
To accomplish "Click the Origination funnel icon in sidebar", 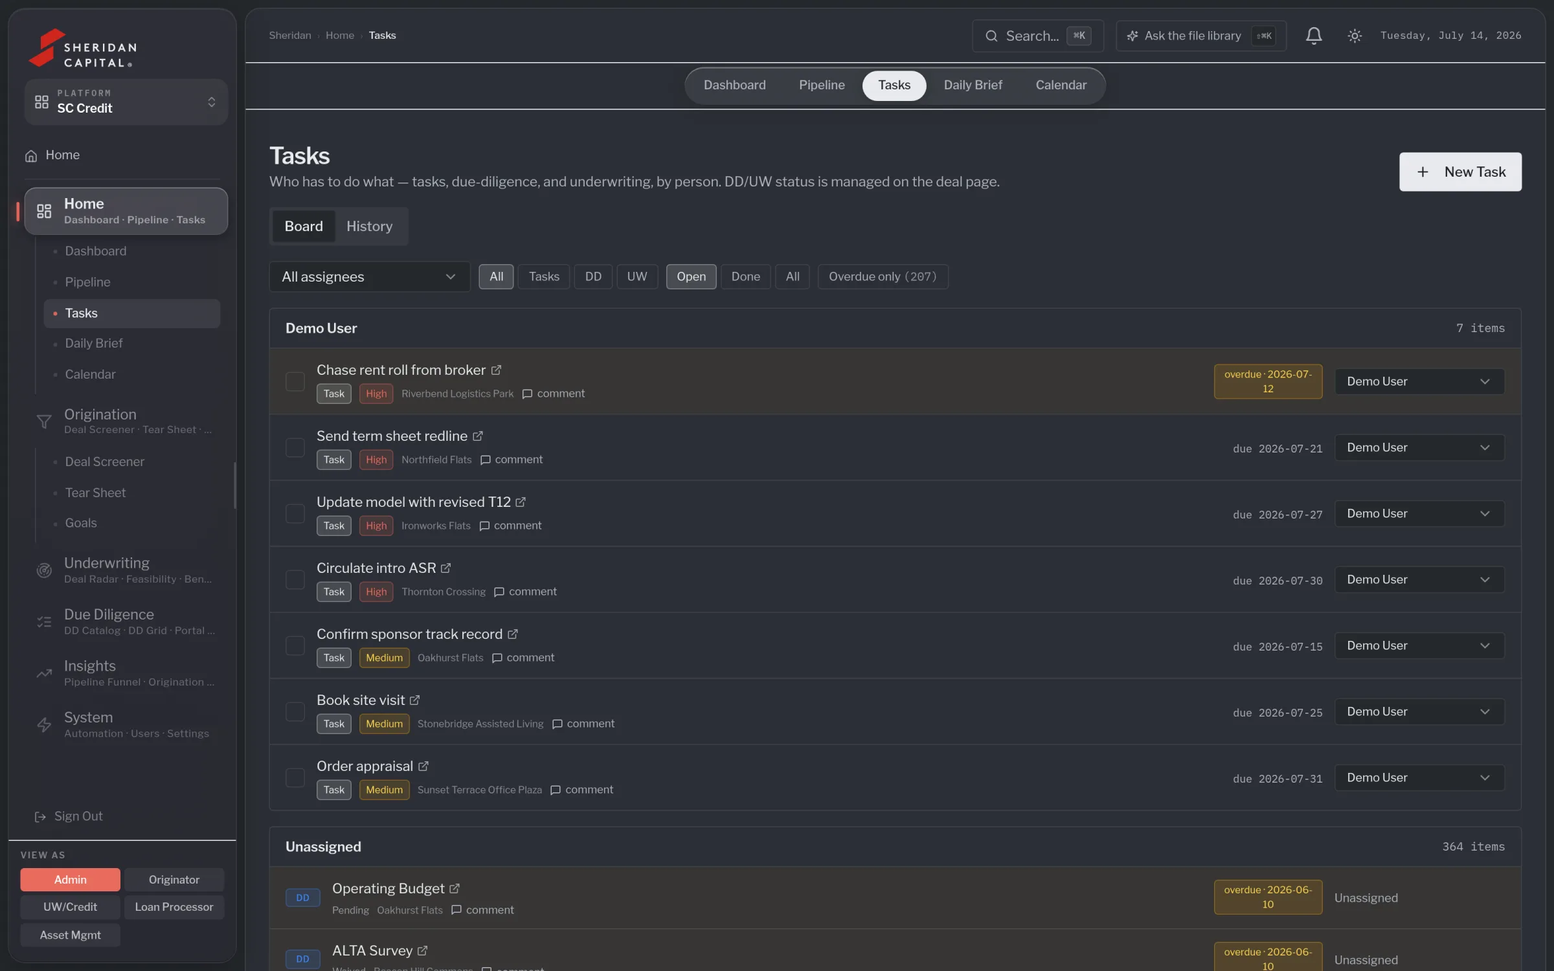I will pyautogui.click(x=44, y=421).
